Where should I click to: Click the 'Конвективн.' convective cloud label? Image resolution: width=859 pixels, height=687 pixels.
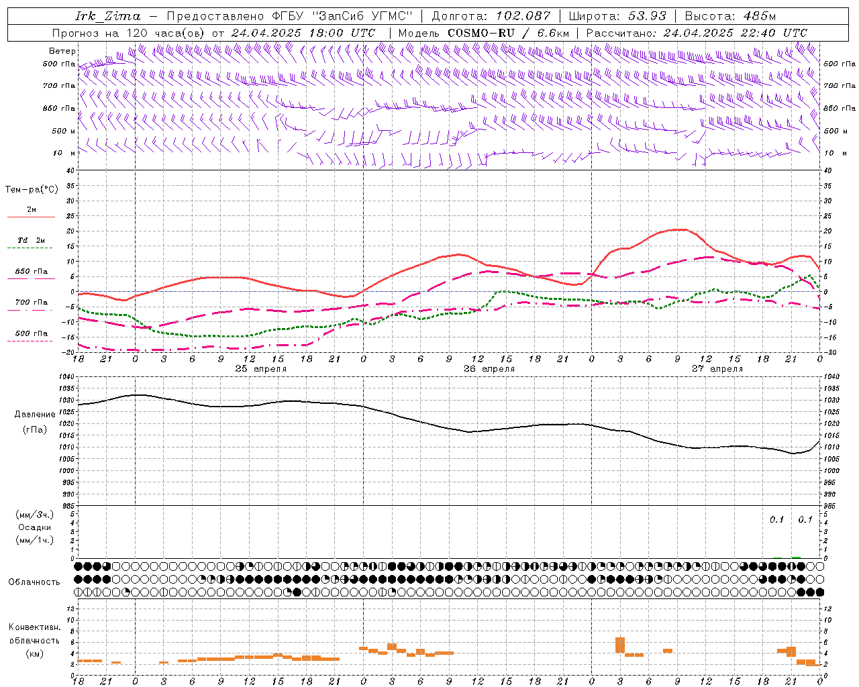(34, 627)
